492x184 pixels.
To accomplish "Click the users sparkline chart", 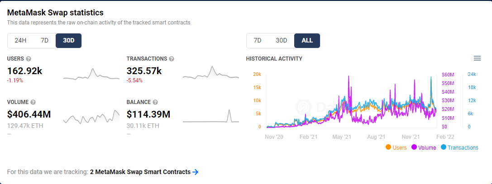I will tap(91, 75).
